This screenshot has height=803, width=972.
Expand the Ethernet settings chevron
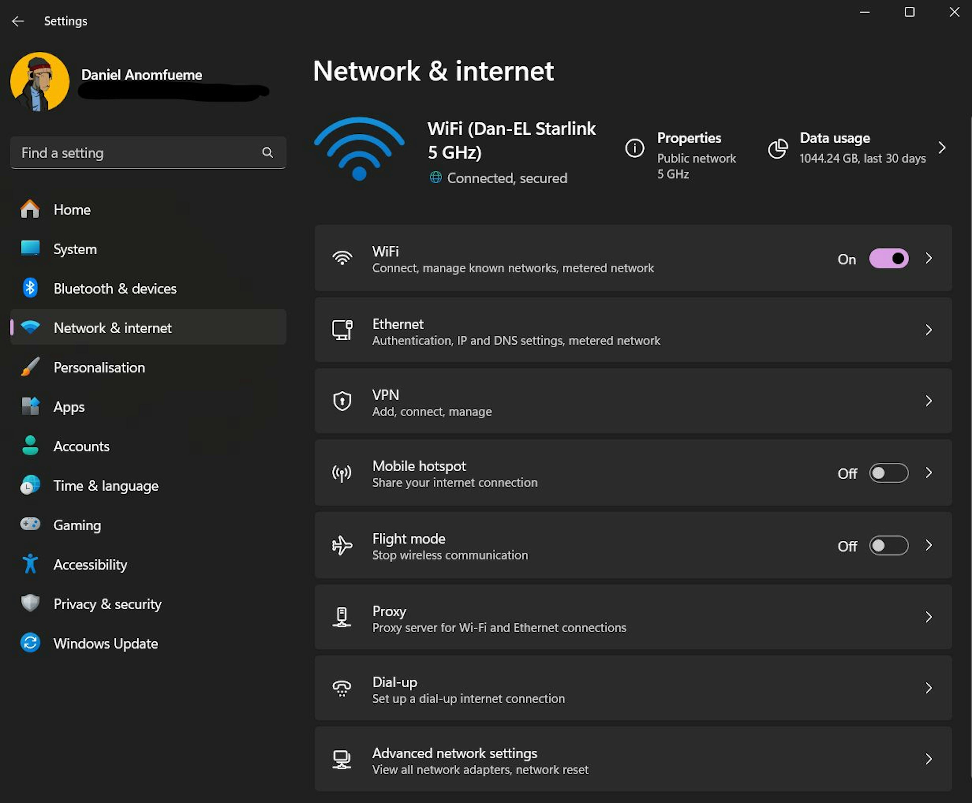928,330
